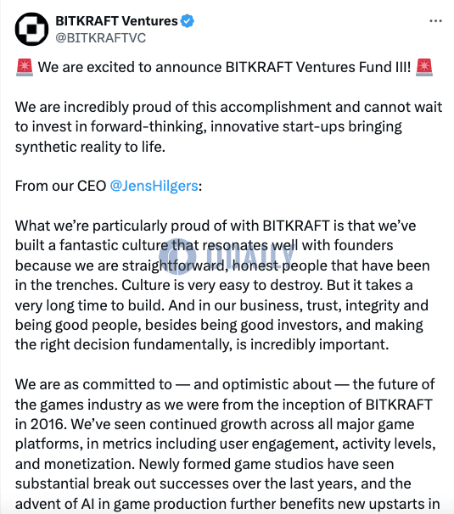This screenshot has height=514, width=454.
Task: Click the line starting "What we're particularly proud"
Action: click(216, 226)
